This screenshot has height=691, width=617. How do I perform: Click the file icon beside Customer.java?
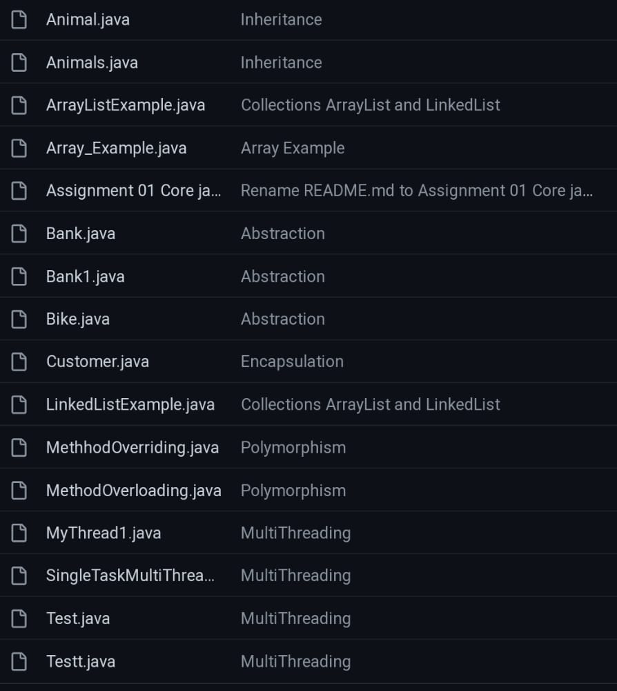point(19,362)
